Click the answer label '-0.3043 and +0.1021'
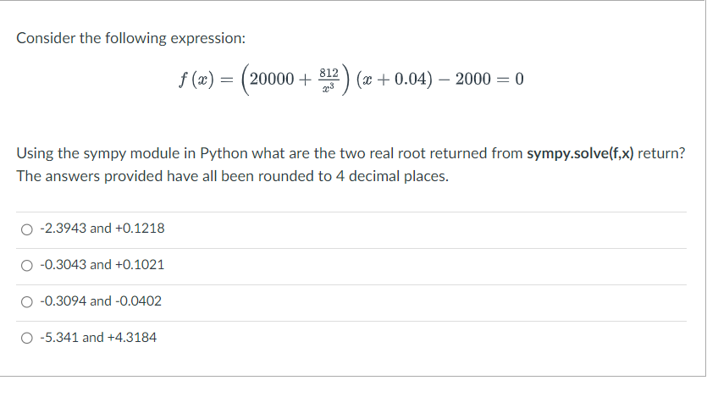This screenshot has width=707, height=397. 102,264
